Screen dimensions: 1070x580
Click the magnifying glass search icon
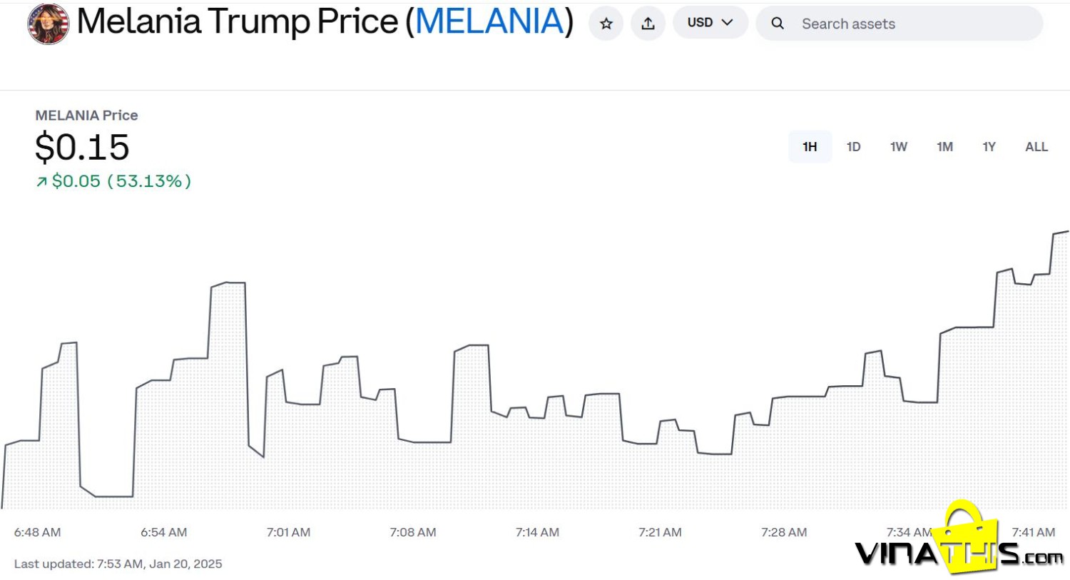pos(778,24)
